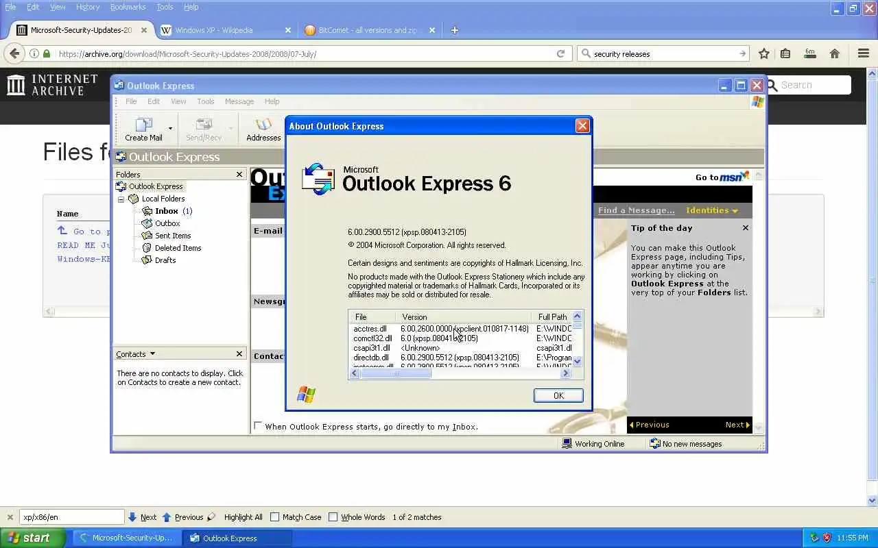Go back in the browser
Screen dimensions: 878x548
click(15, 53)
